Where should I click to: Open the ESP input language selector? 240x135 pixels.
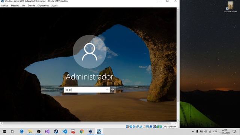pyautogui.click(x=215, y=132)
